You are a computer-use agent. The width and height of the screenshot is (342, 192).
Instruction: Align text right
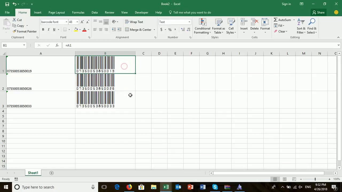(x=106, y=30)
